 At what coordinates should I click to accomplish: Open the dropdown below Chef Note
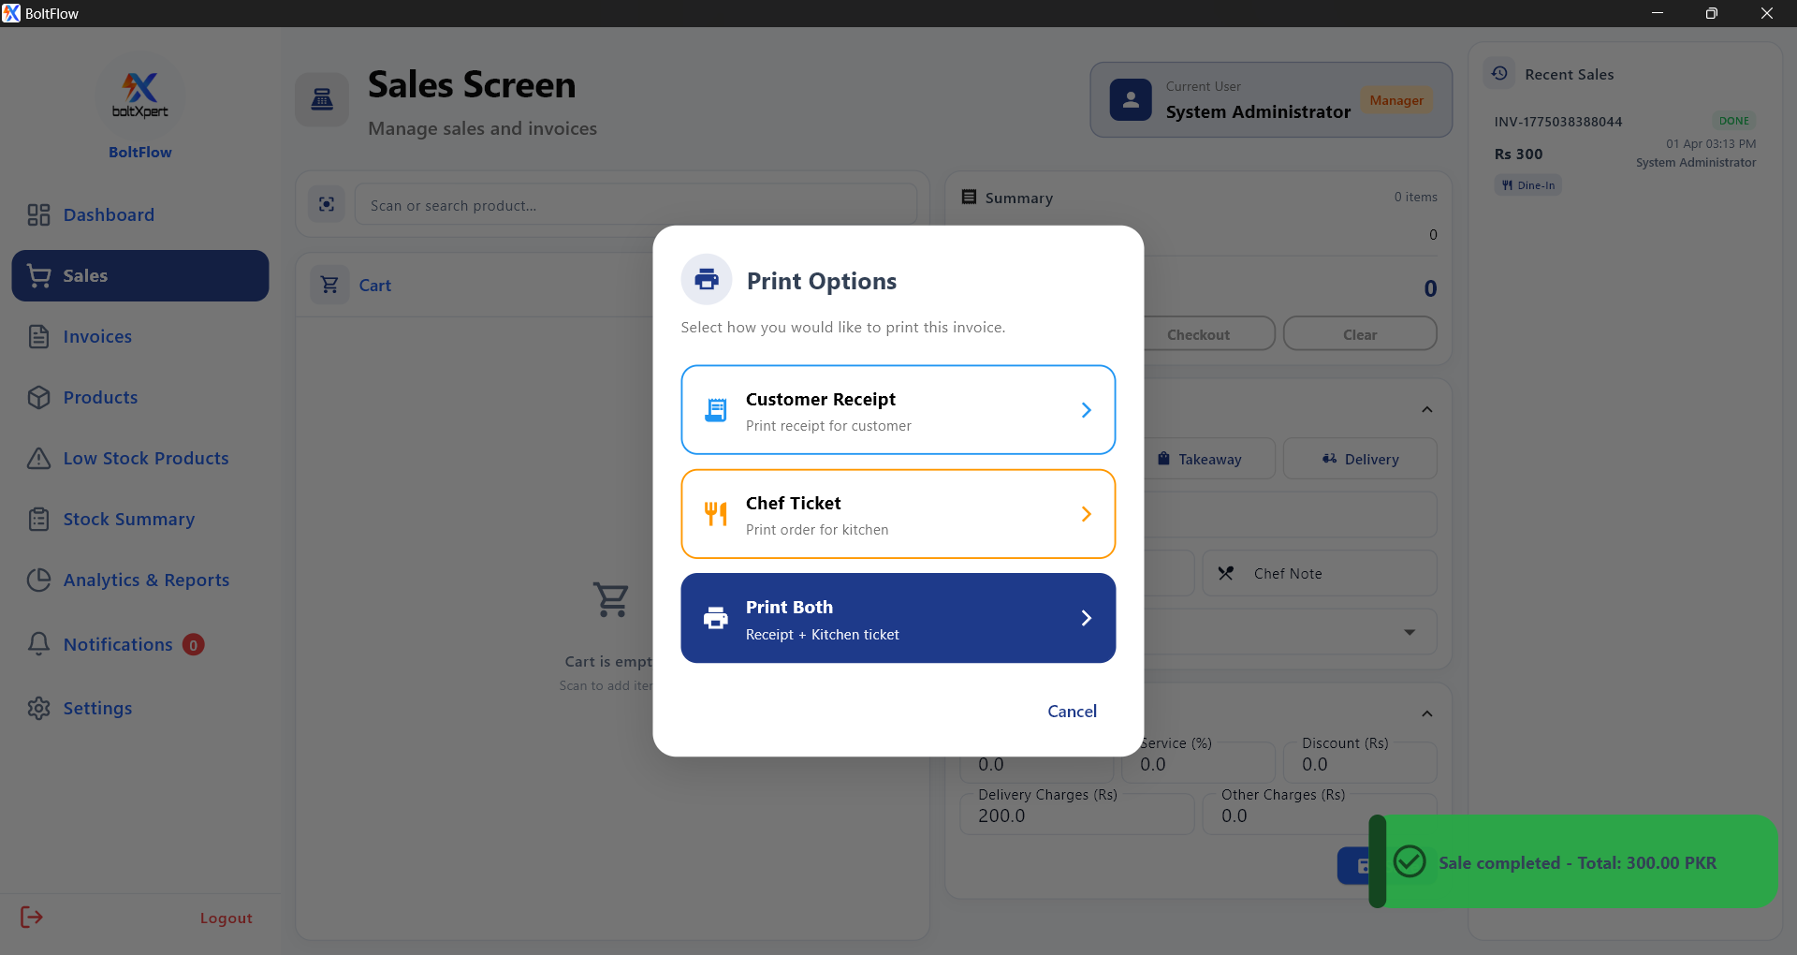point(1409,632)
